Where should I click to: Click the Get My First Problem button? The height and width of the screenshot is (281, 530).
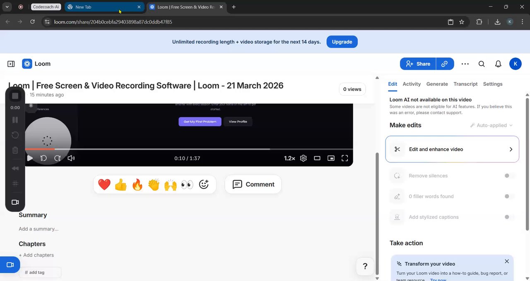(200, 121)
